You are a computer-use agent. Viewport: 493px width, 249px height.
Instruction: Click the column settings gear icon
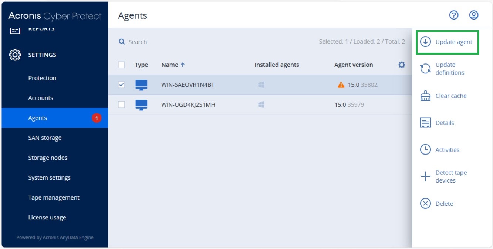[x=401, y=65]
